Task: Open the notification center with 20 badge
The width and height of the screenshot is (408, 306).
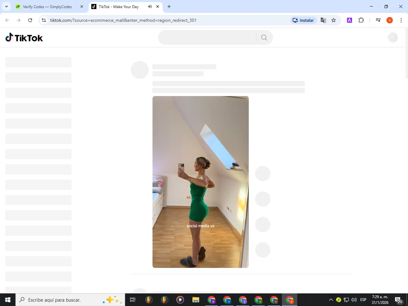Action: 399,300
